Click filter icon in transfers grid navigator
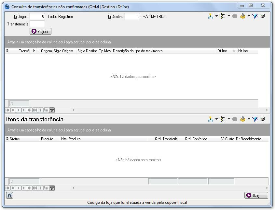Image resolution: width=275 pixels, height=210 pixels. pyautogui.click(x=52, y=110)
